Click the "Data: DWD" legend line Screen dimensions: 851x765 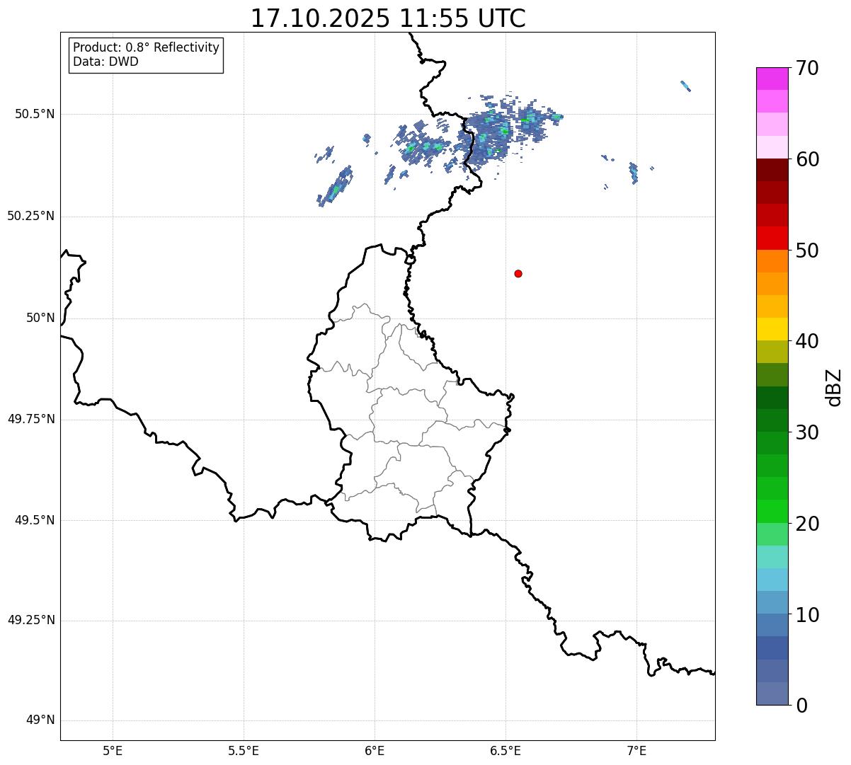pos(106,62)
